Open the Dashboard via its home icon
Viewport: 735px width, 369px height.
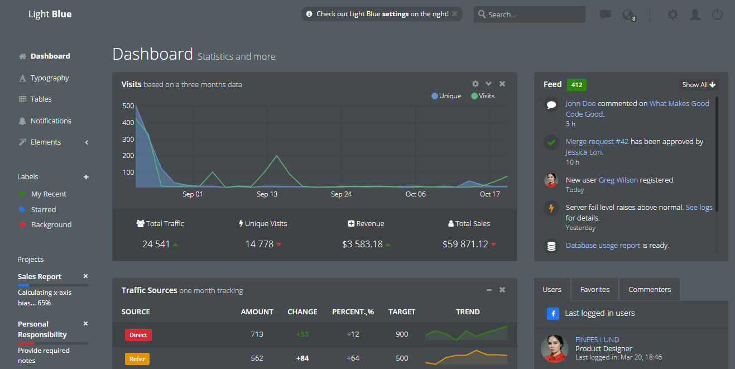click(x=22, y=56)
